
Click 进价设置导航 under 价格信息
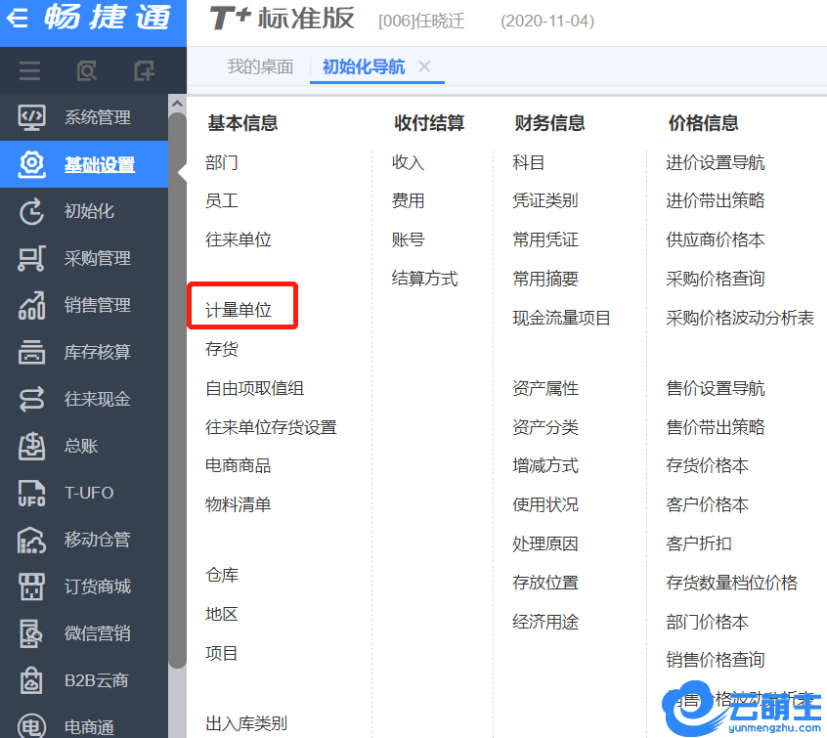tap(715, 162)
